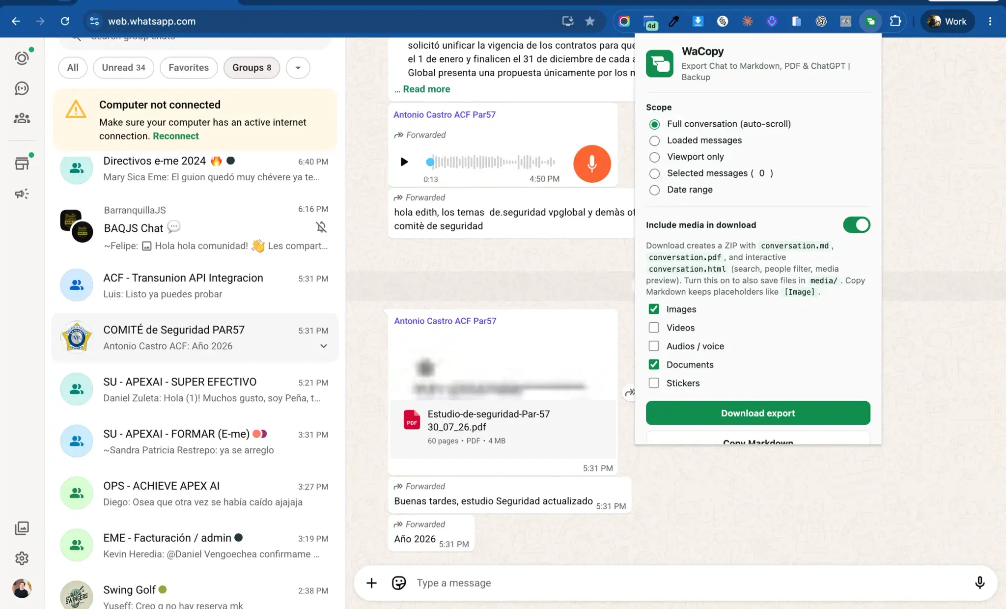Screen dimensions: 1006x609
Task: Open the Media gallery sidebar icon
Action: tap(22, 528)
